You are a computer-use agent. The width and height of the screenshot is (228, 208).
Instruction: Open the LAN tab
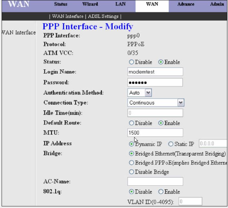(x=120, y=4)
